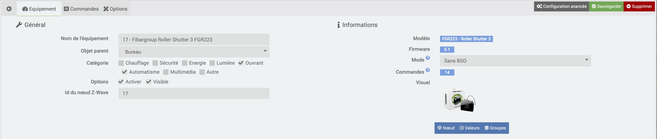Show the Valeurs list

(x=469, y=128)
